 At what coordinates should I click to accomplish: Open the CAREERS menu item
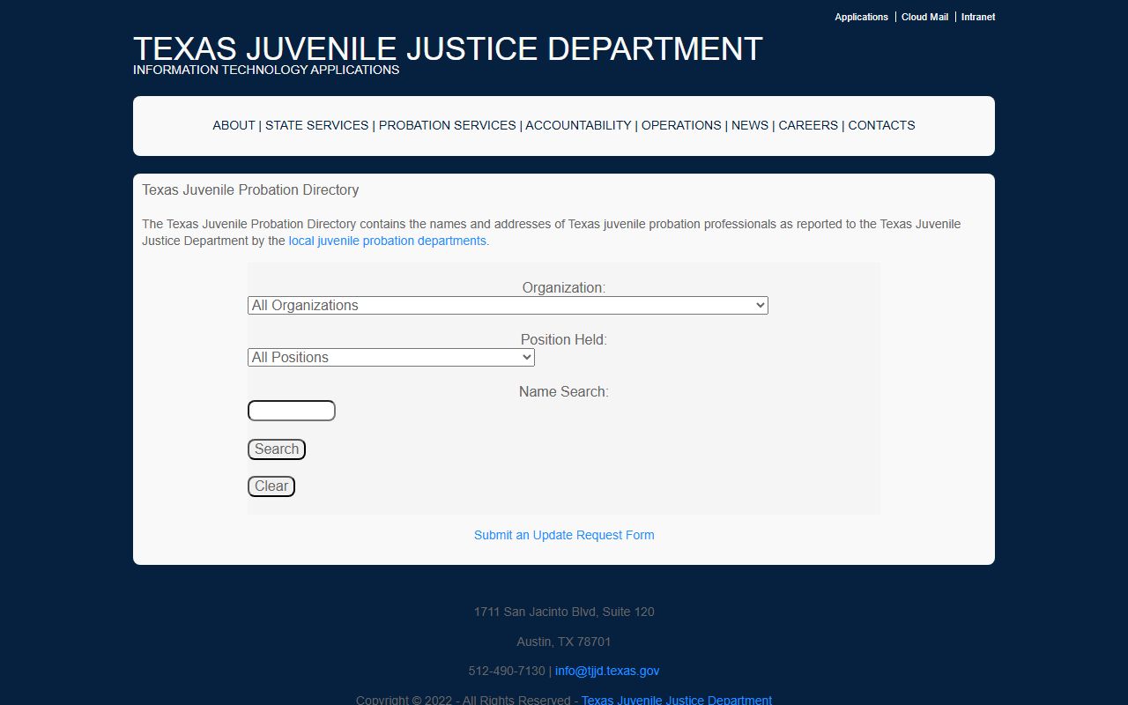[808, 125]
